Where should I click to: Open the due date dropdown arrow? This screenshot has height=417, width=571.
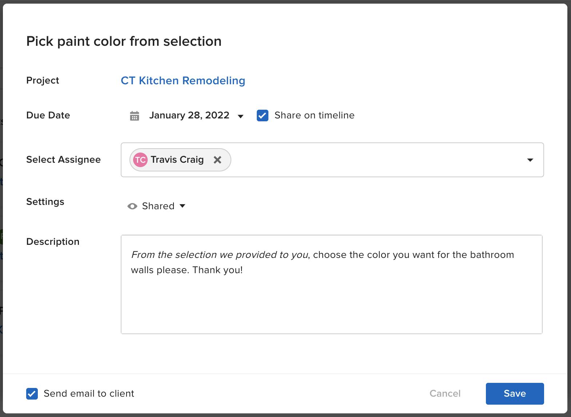coord(240,116)
